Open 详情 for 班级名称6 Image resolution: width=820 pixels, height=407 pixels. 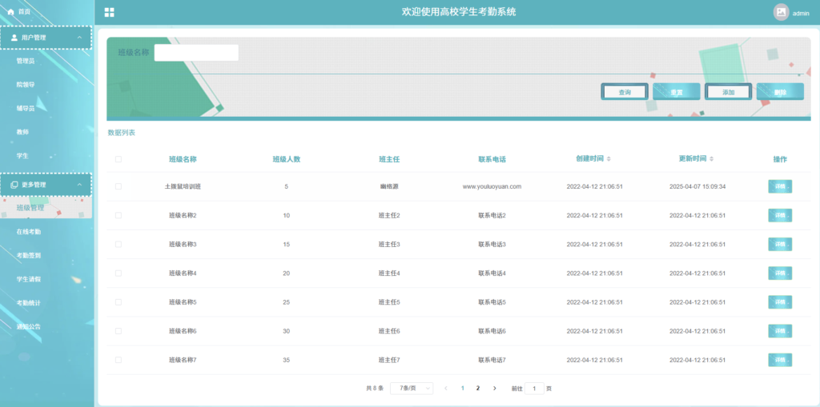tap(780, 331)
